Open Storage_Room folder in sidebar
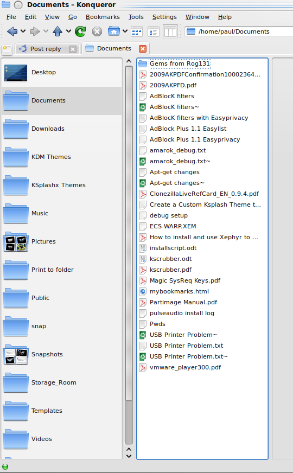 click(61, 382)
